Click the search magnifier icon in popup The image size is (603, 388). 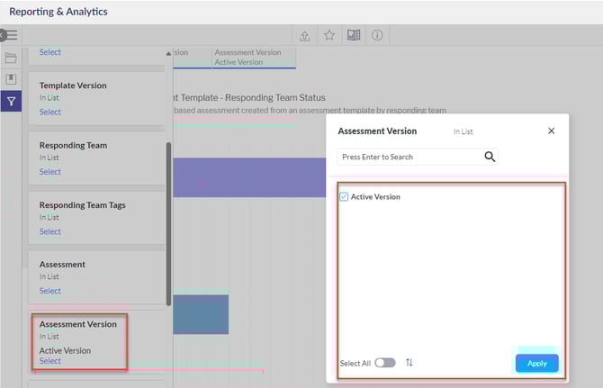[x=490, y=157]
